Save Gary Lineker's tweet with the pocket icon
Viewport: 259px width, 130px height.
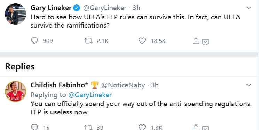coord(205,42)
